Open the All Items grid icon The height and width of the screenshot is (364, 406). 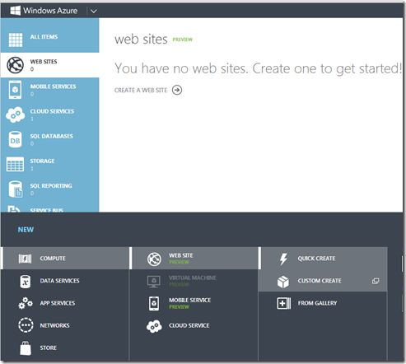click(x=16, y=40)
